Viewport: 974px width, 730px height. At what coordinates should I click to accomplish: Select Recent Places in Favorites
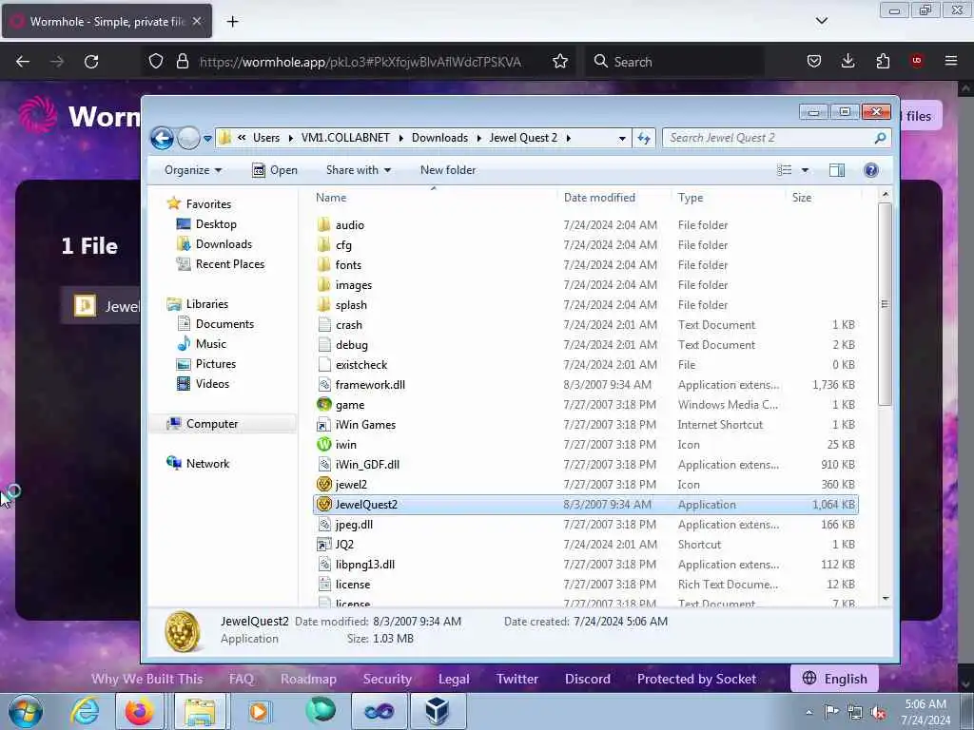(221, 264)
